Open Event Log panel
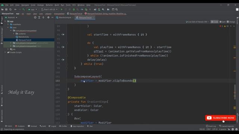This screenshot has width=239, height=134. click(x=211, y=126)
